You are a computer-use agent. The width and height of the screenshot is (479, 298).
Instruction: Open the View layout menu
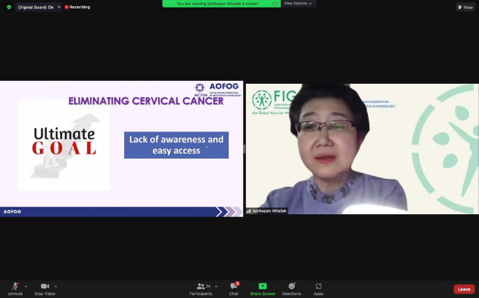click(465, 7)
